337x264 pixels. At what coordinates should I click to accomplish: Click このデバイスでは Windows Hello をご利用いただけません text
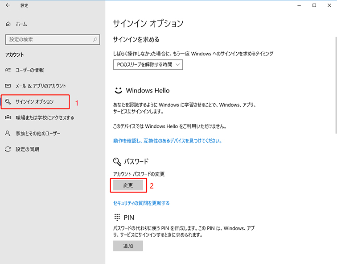pos(170,126)
